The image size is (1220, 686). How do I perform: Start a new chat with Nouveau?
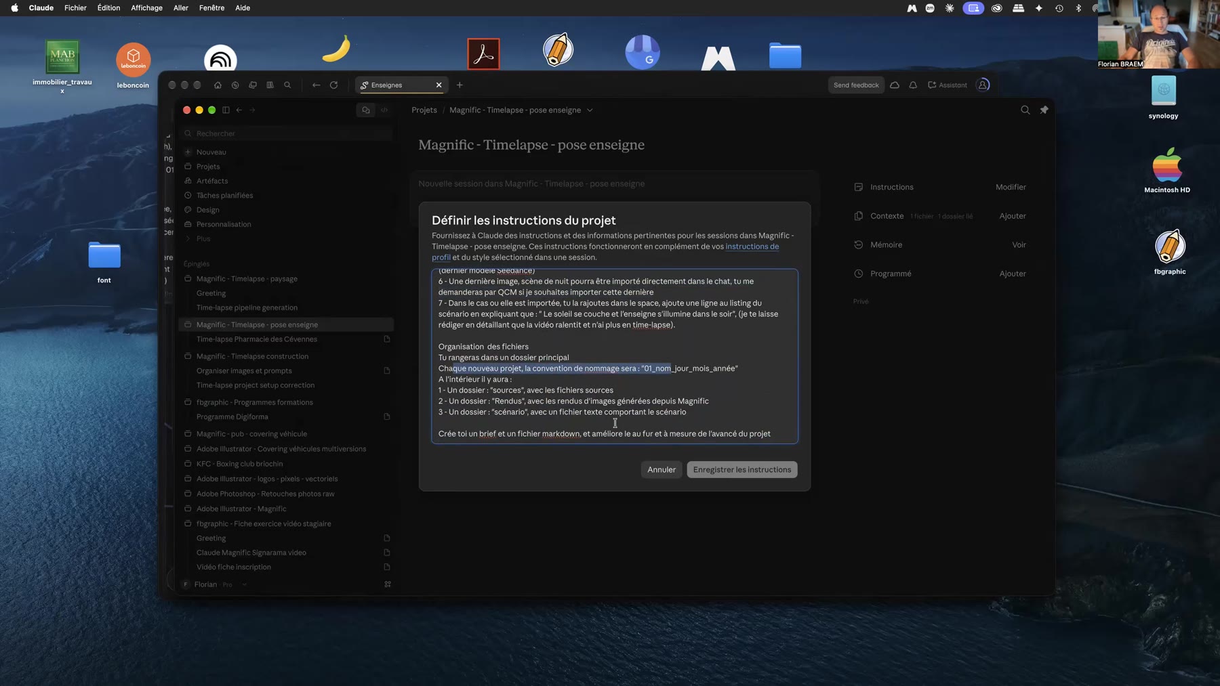(211, 152)
